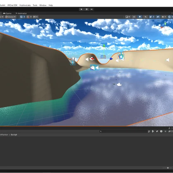Click the red X-axis move handle arrow
This screenshot has width=173, height=173.
[x=92, y=59]
